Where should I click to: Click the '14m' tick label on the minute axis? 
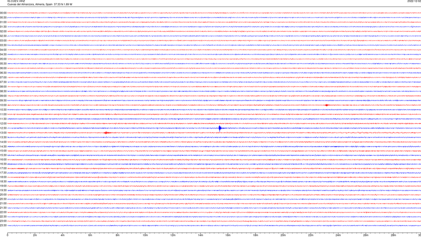200,235
